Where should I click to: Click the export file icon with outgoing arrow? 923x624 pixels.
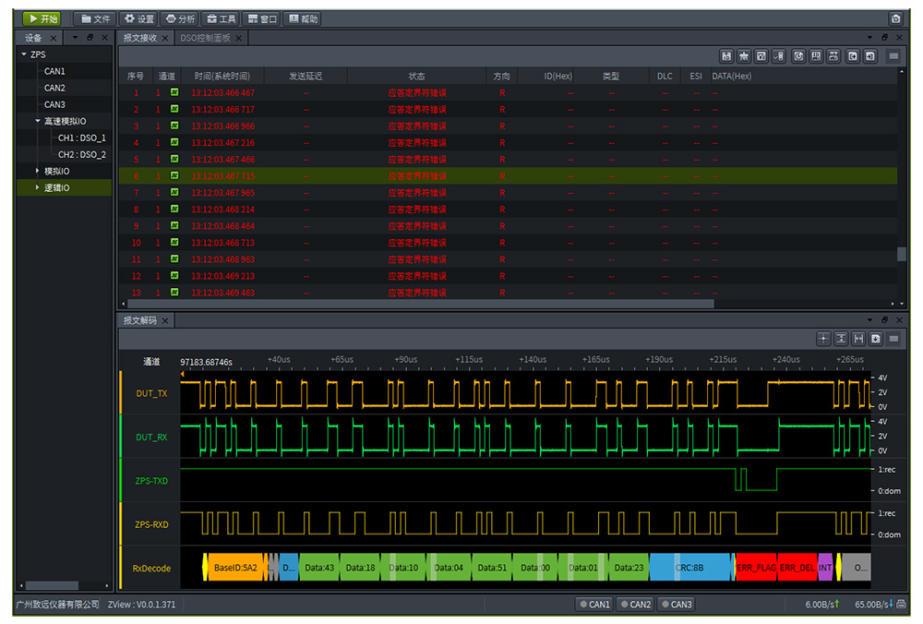click(x=853, y=56)
